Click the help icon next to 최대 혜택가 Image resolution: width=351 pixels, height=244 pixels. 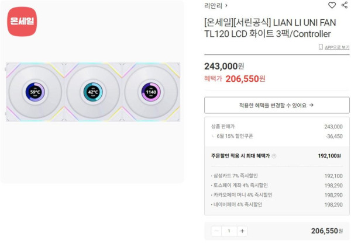pyautogui.click(x=274, y=156)
